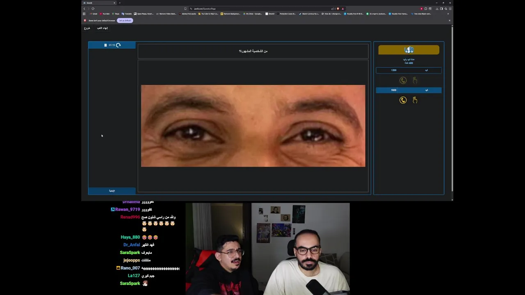
Task: Open the browser main menu icon
Action: (450, 9)
